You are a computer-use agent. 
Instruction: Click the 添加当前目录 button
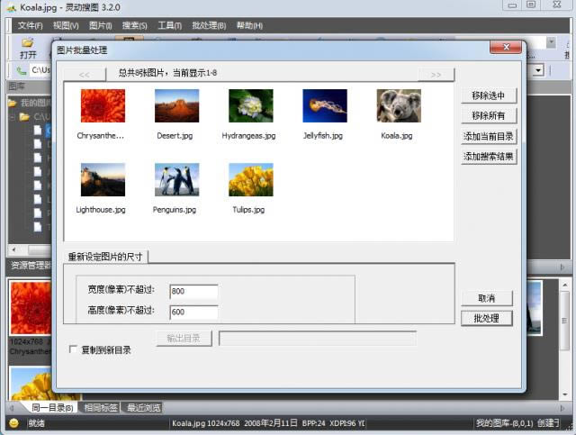point(489,136)
